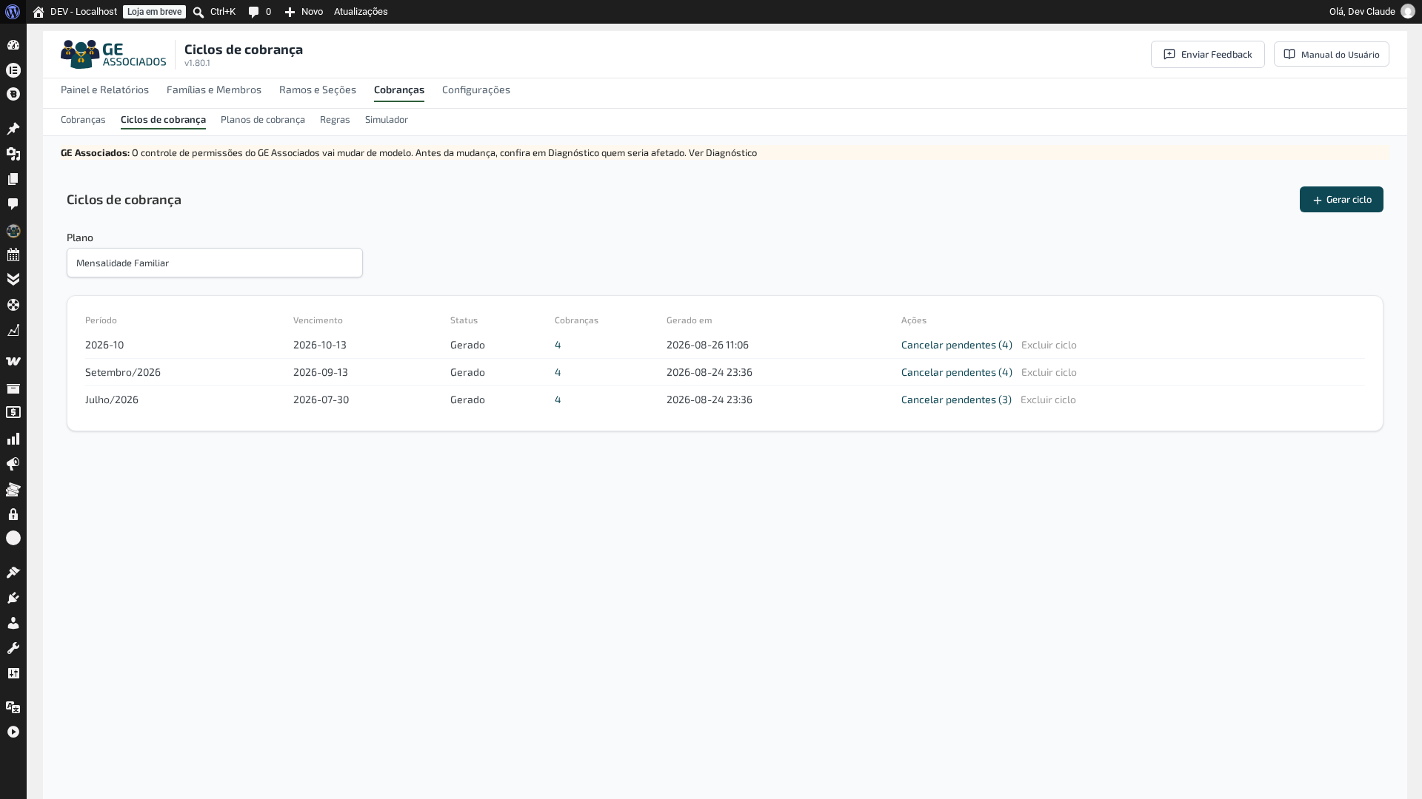Collapse menu play icon in sidebar
This screenshot has height=799, width=1422.
click(13, 732)
